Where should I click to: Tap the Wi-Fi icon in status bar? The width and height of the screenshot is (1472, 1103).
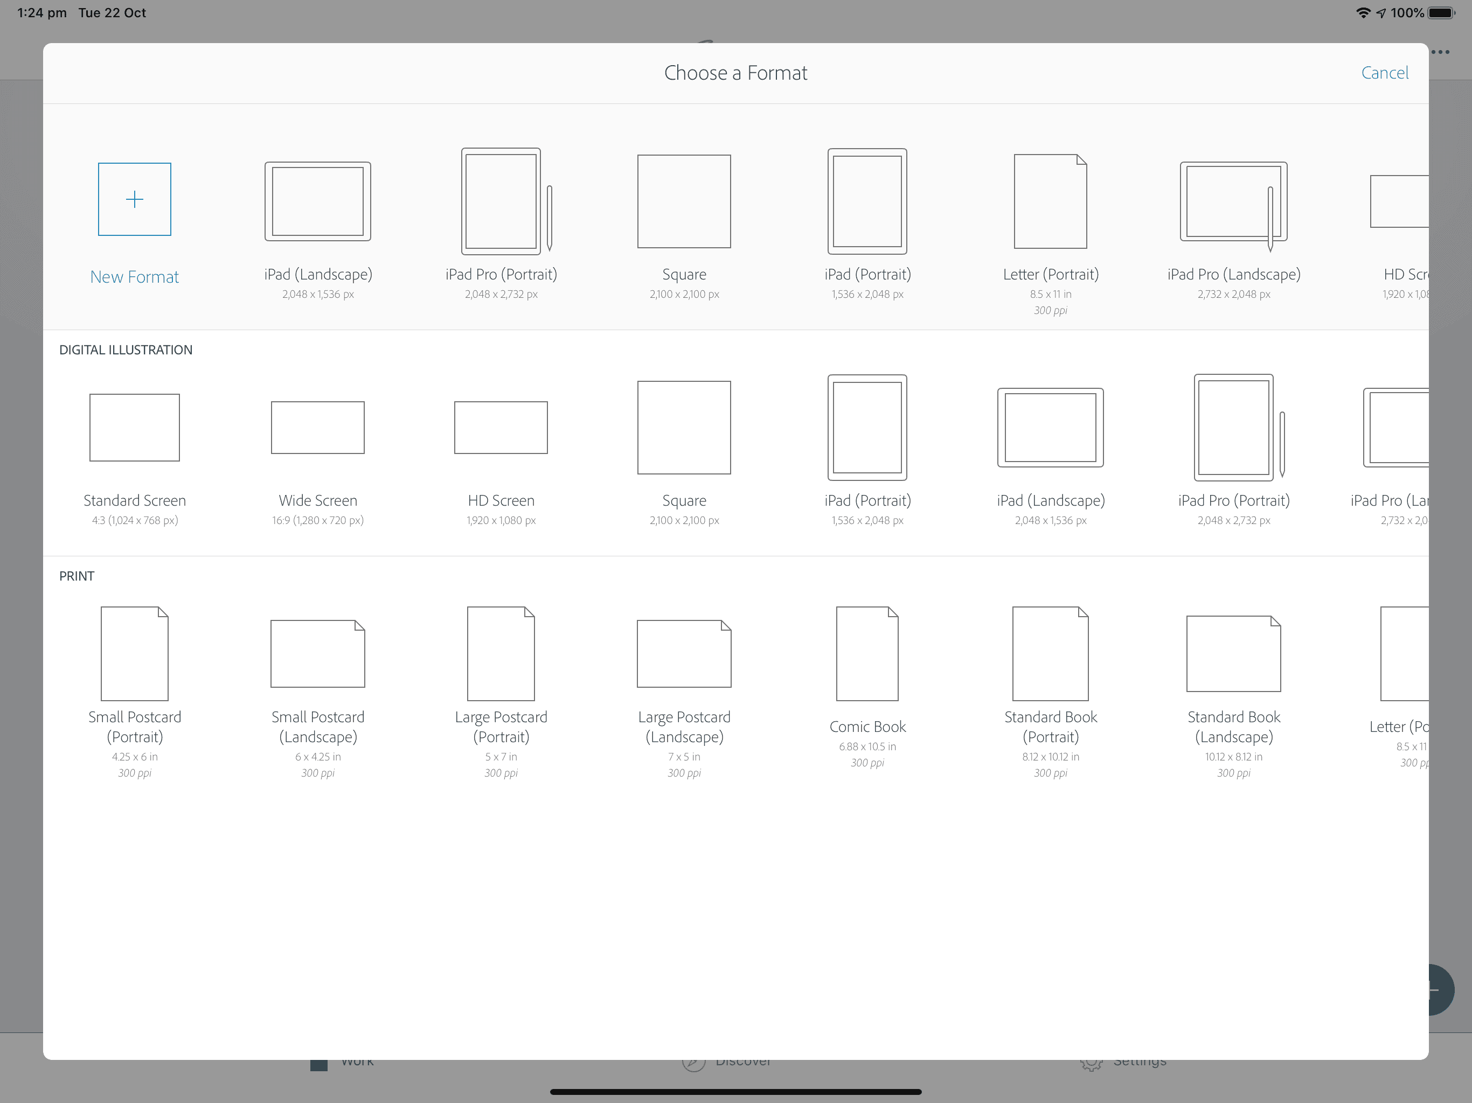point(1363,12)
